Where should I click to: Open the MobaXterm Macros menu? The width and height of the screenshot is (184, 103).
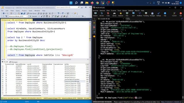pyautogui.click(x=137, y=11)
